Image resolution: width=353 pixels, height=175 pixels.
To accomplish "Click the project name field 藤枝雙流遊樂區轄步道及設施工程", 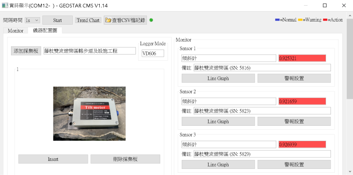I will (90, 51).
